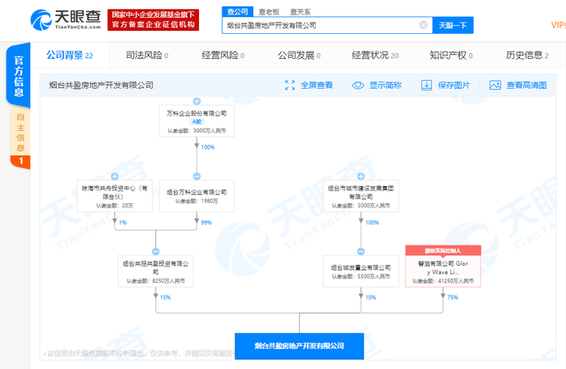The height and width of the screenshot is (369, 566).
Task: Switch to 司法风险 tab
Action: pyautogui.click(x=147, y=55)
